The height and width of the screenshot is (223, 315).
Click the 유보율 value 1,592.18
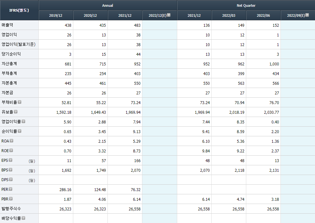64,112
